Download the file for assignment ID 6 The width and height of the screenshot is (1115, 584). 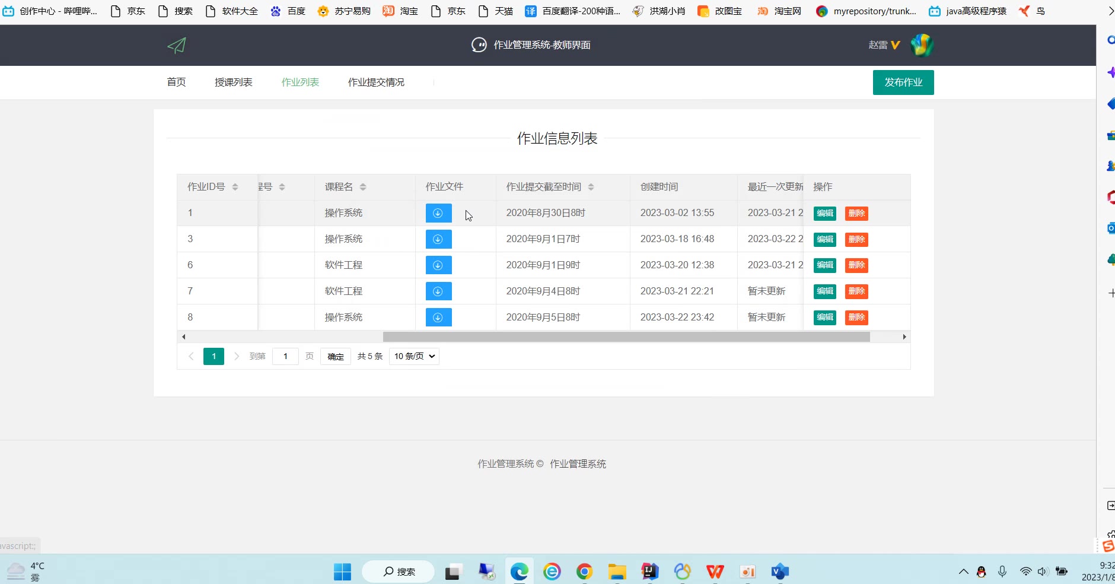click(x=438, y=265)
